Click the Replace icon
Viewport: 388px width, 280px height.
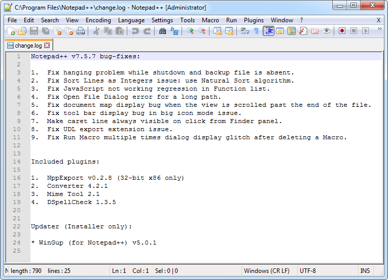click(x=174, y=31)
